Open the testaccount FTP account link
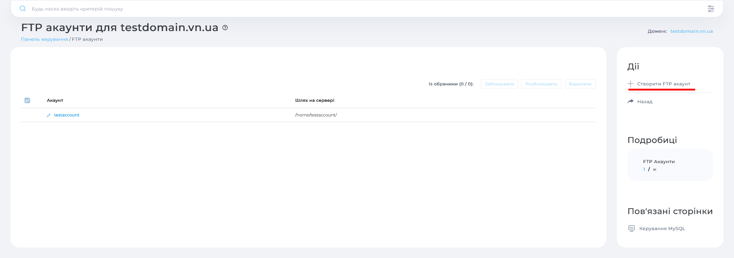Image resolution: width=734 pixels, height=258 pixels. coord(67,115)
